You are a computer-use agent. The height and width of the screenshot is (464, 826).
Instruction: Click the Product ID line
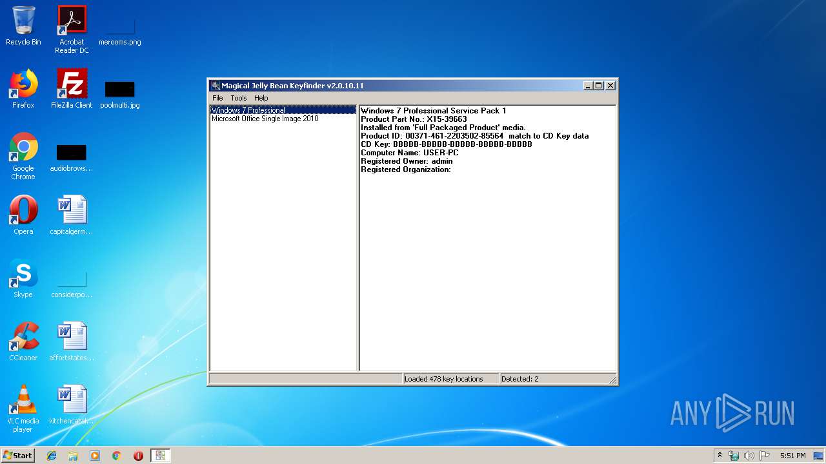pos(475,136)
